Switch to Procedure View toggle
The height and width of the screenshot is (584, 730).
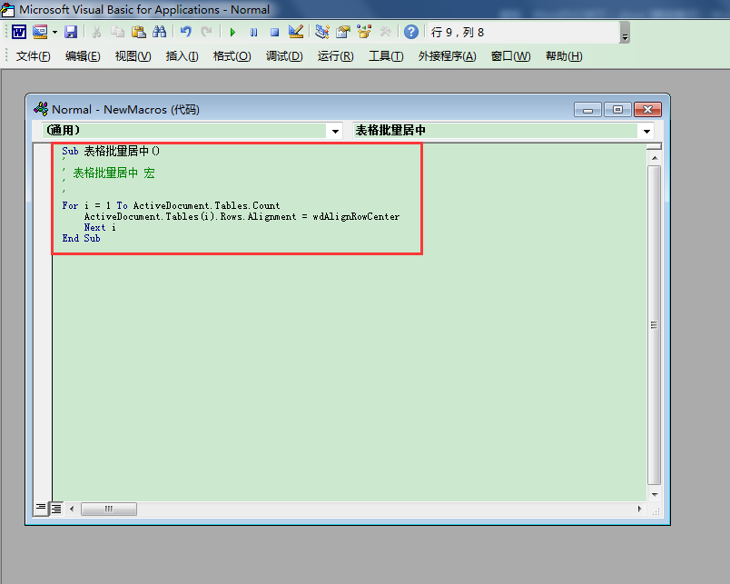pos(41,508)
